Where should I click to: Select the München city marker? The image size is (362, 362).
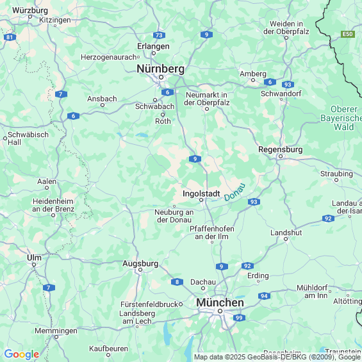pos(220,311)
